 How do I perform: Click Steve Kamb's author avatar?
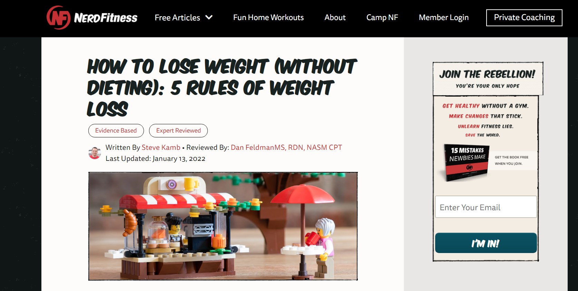(x=95, y=153)
